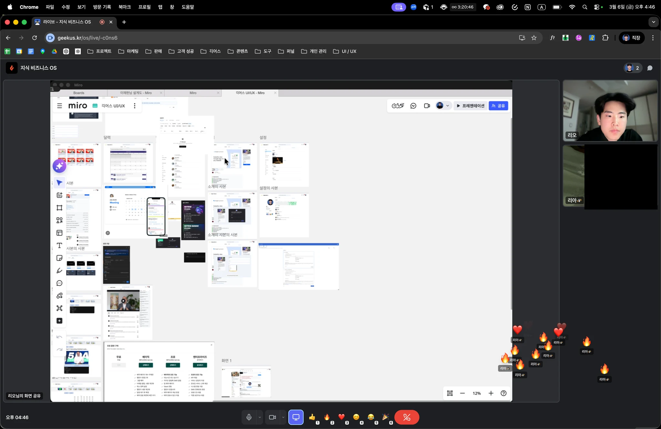The height and width of the screenshot is (429, 661).
Task: Expand camera options arrow
Action: point(283,417)
